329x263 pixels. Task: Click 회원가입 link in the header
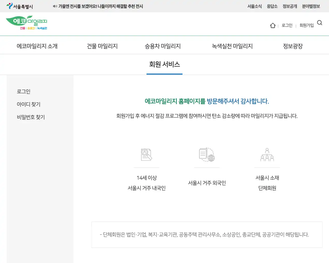[307, 25]
